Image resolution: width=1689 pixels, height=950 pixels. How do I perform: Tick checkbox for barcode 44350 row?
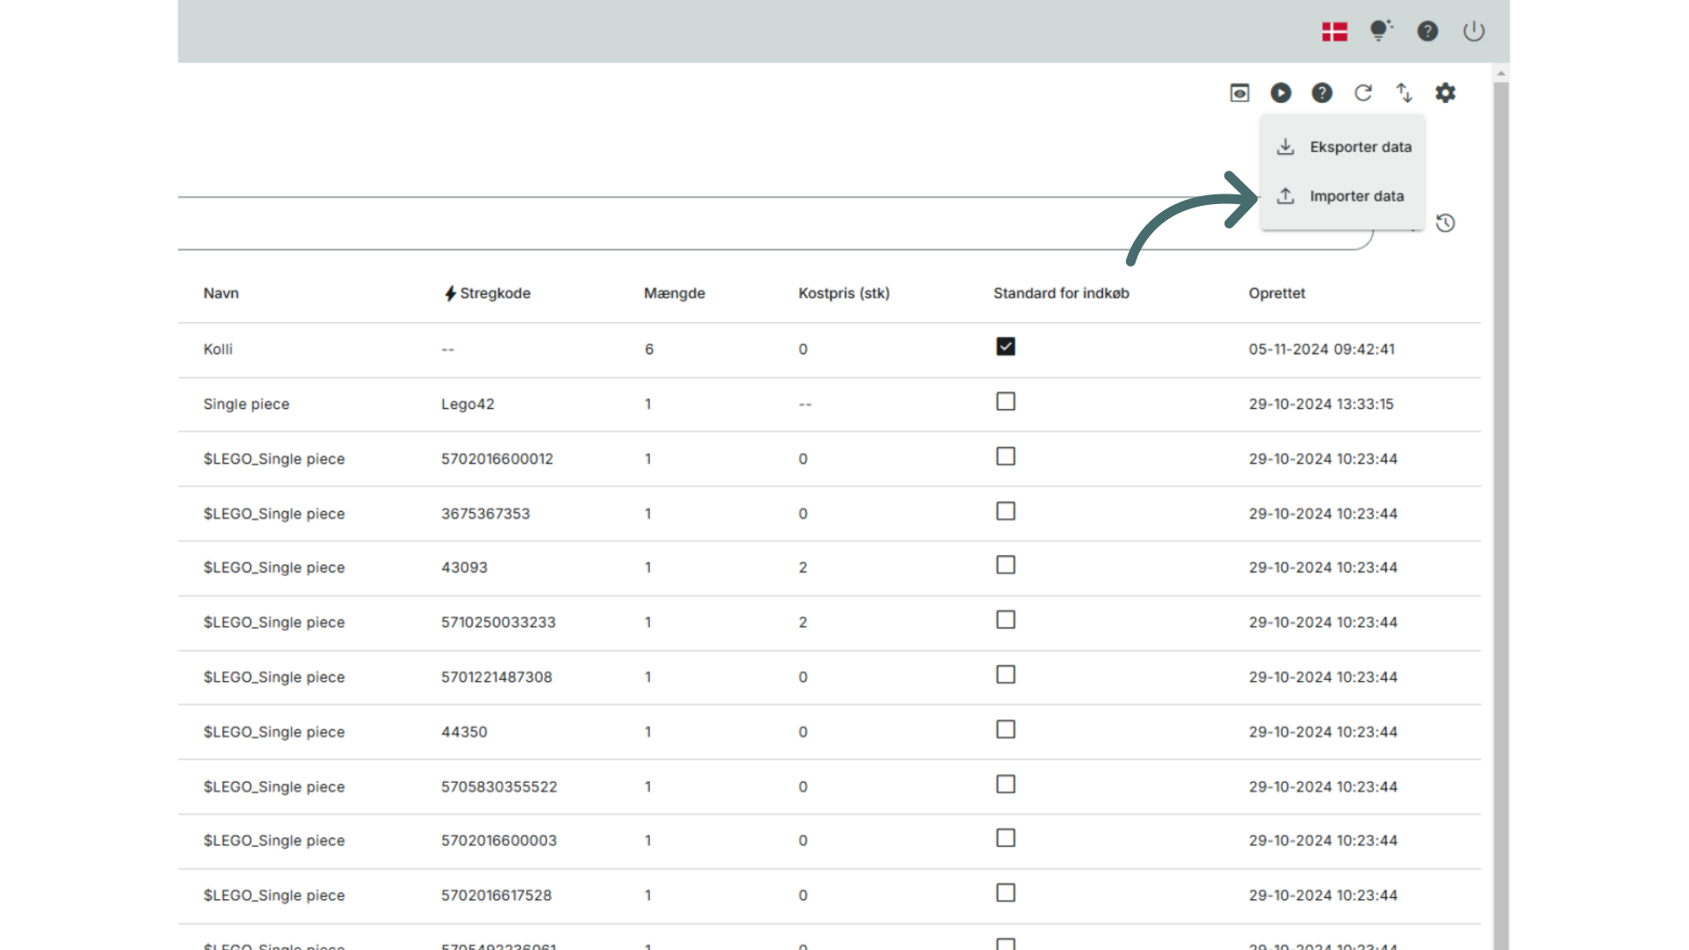click(1005, 729)
